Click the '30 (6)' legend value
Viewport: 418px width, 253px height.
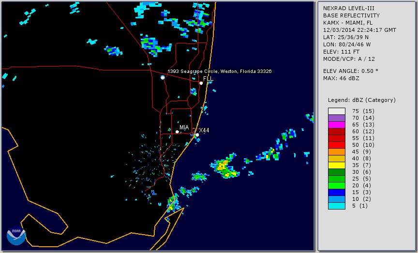pos(362,172)
